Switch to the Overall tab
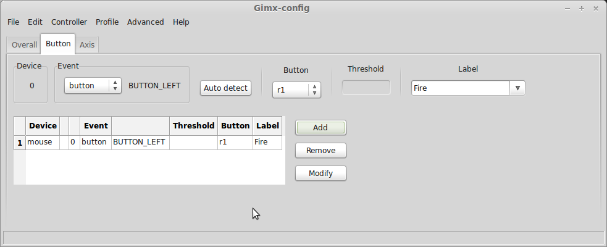Viewport: 607px width, 247px height. [24, 44]
